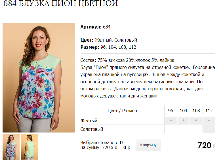Open the back view thumbnail
Screen dimensions: 221x161
[x=30, y=147]
